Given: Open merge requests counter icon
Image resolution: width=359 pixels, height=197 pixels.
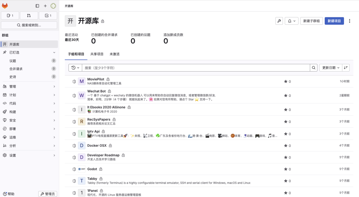Looking at the screenshot, I should [x=29, y=16].
